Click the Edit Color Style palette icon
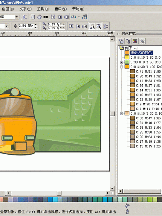 (x=135, y=41)
